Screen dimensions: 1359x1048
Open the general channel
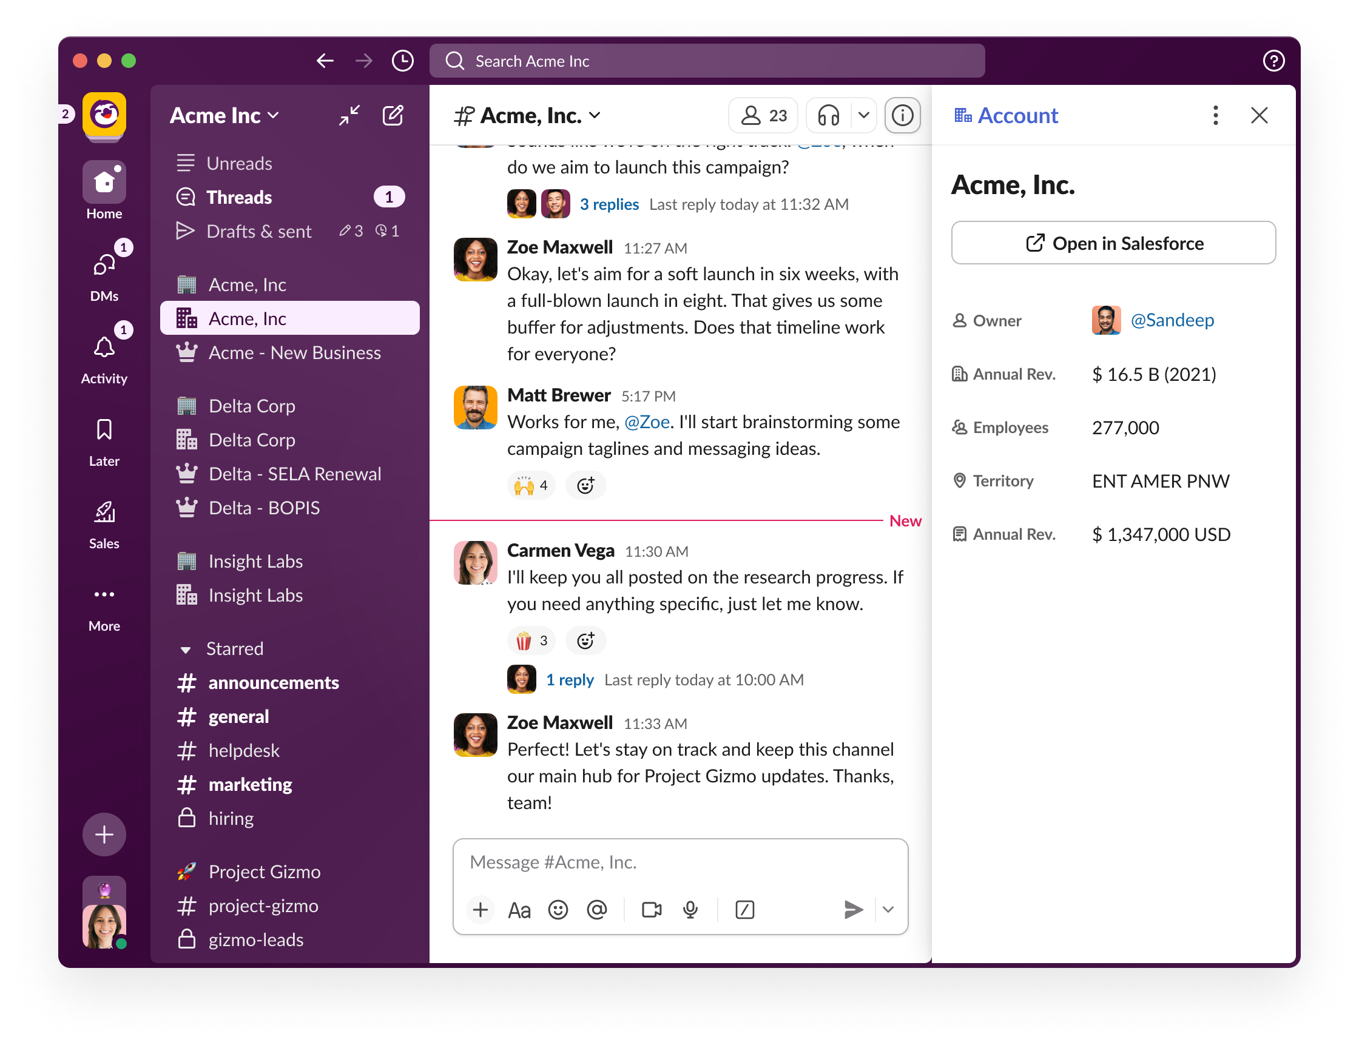[x=289, y=716]
